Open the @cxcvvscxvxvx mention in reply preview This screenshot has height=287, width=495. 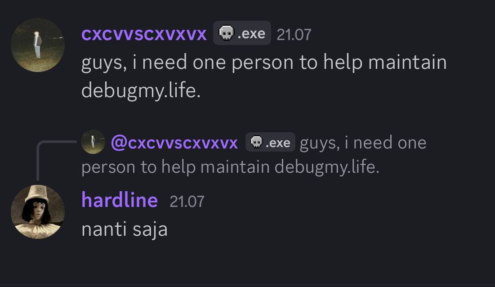tap(174, 143)
